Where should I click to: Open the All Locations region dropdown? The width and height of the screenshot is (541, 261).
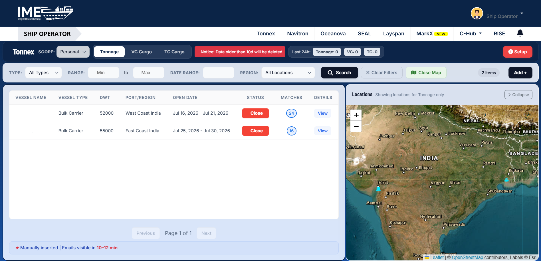coord(288,73)
